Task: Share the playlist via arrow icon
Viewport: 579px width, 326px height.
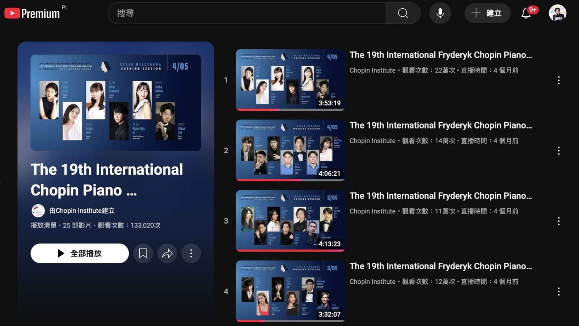Action: [x=167, y=253]
